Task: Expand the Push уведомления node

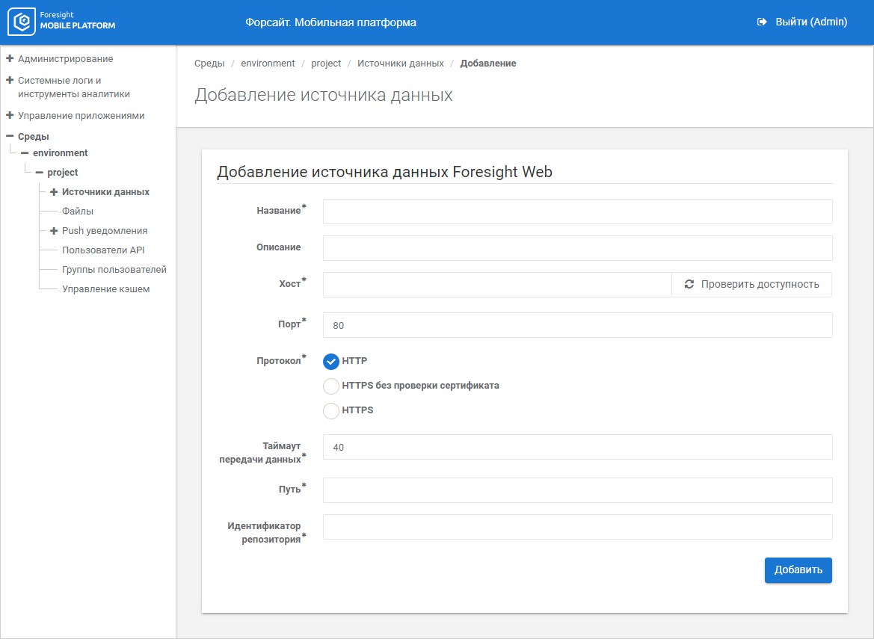Action: pyautogui.click(x=54, y=231)
